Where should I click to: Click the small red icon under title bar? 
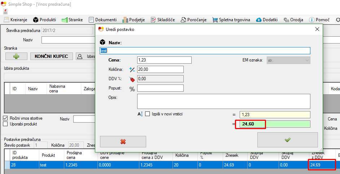(5, 12)
